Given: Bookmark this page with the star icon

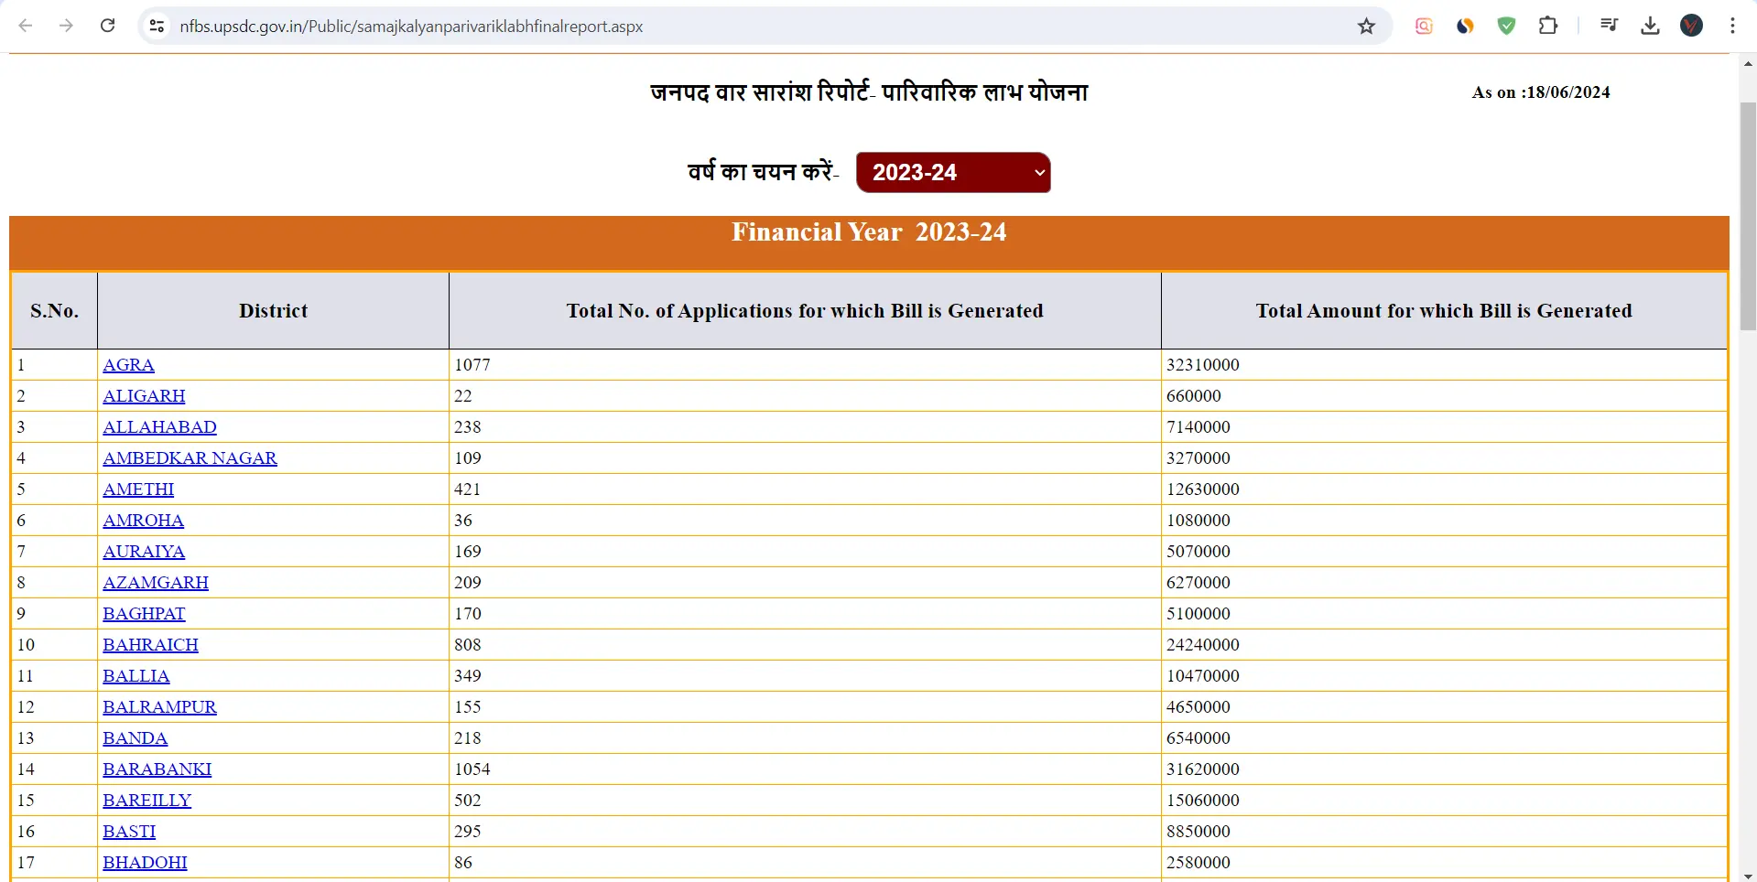Looking at the screenshot, I should 1367,26.
